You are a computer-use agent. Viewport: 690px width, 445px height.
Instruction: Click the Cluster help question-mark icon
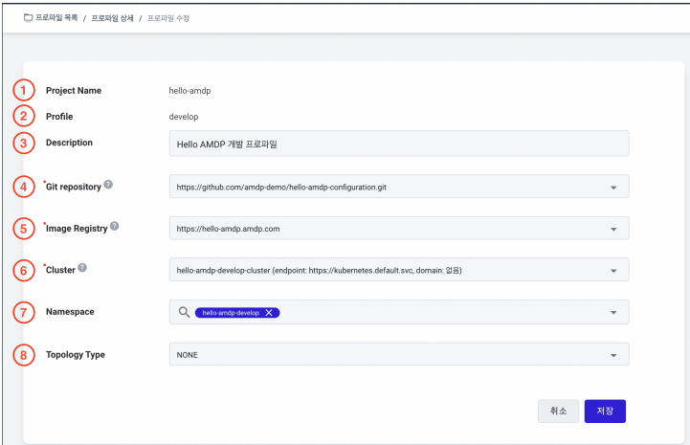[x=82, y=268]
